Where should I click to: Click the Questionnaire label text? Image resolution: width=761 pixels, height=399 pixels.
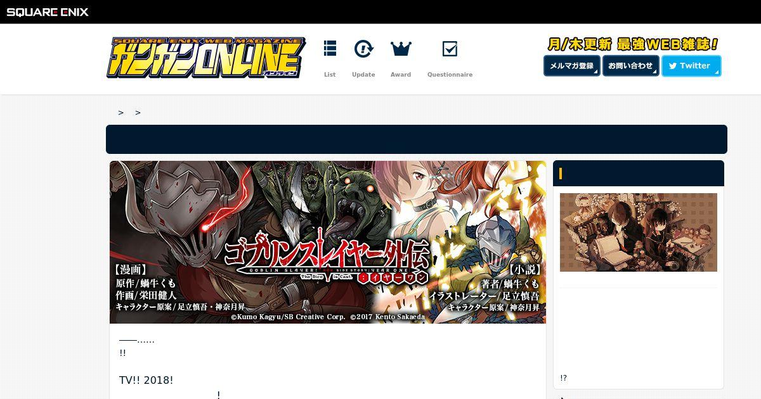[x=450, y=75]
